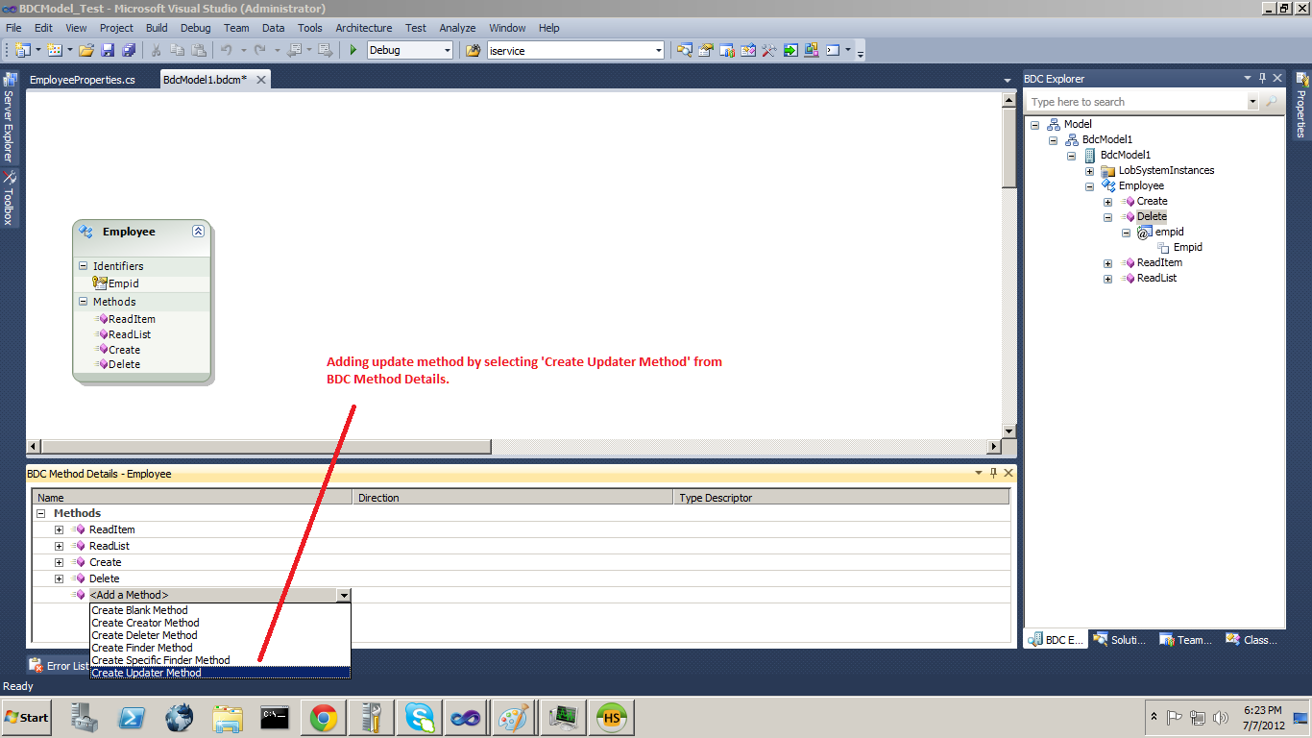Click the Add a Method dropdown arrow
The width and height of the screenshot is (1312, 738).
pyautogui.click(x=344, y=595)
